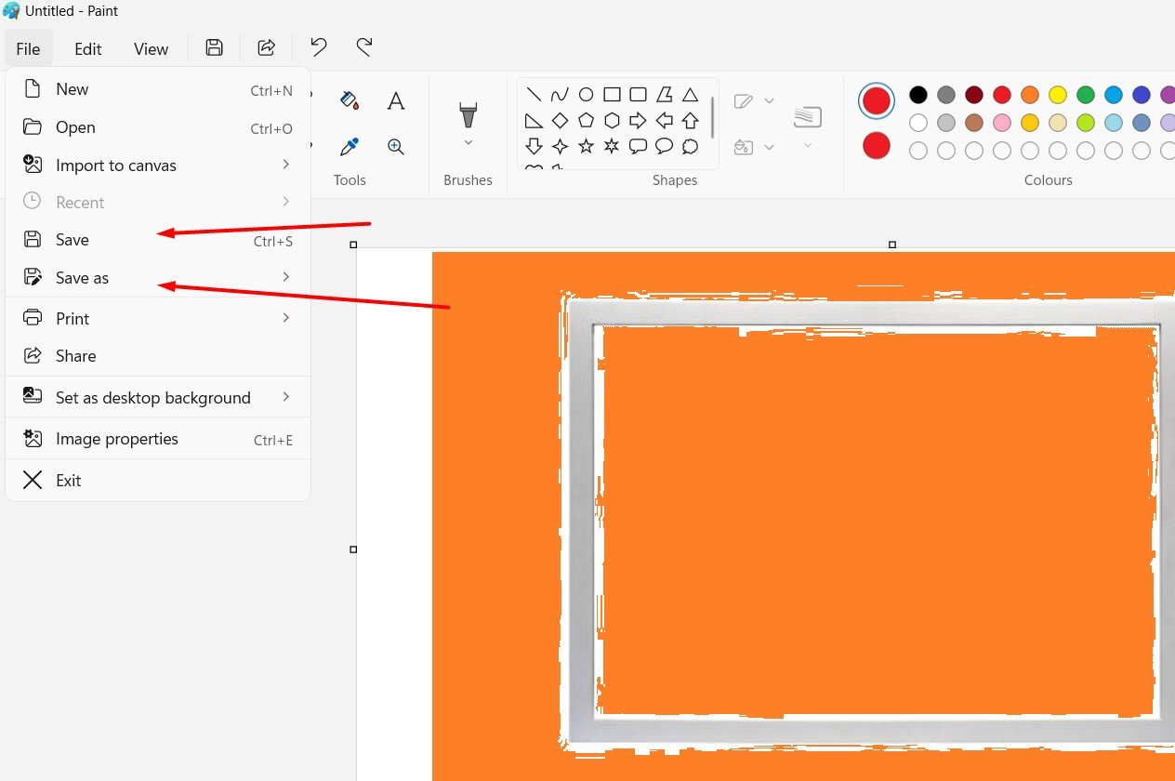
Task: Choose the Down arrow shape
Action: click(534, 146)
